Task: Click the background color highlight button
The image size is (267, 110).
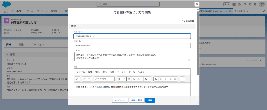Action: (x=146, y=79)
